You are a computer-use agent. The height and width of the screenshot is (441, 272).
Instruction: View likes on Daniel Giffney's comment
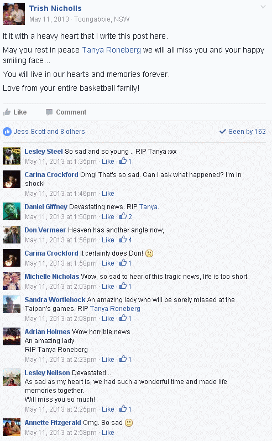[x=125, y=216]
